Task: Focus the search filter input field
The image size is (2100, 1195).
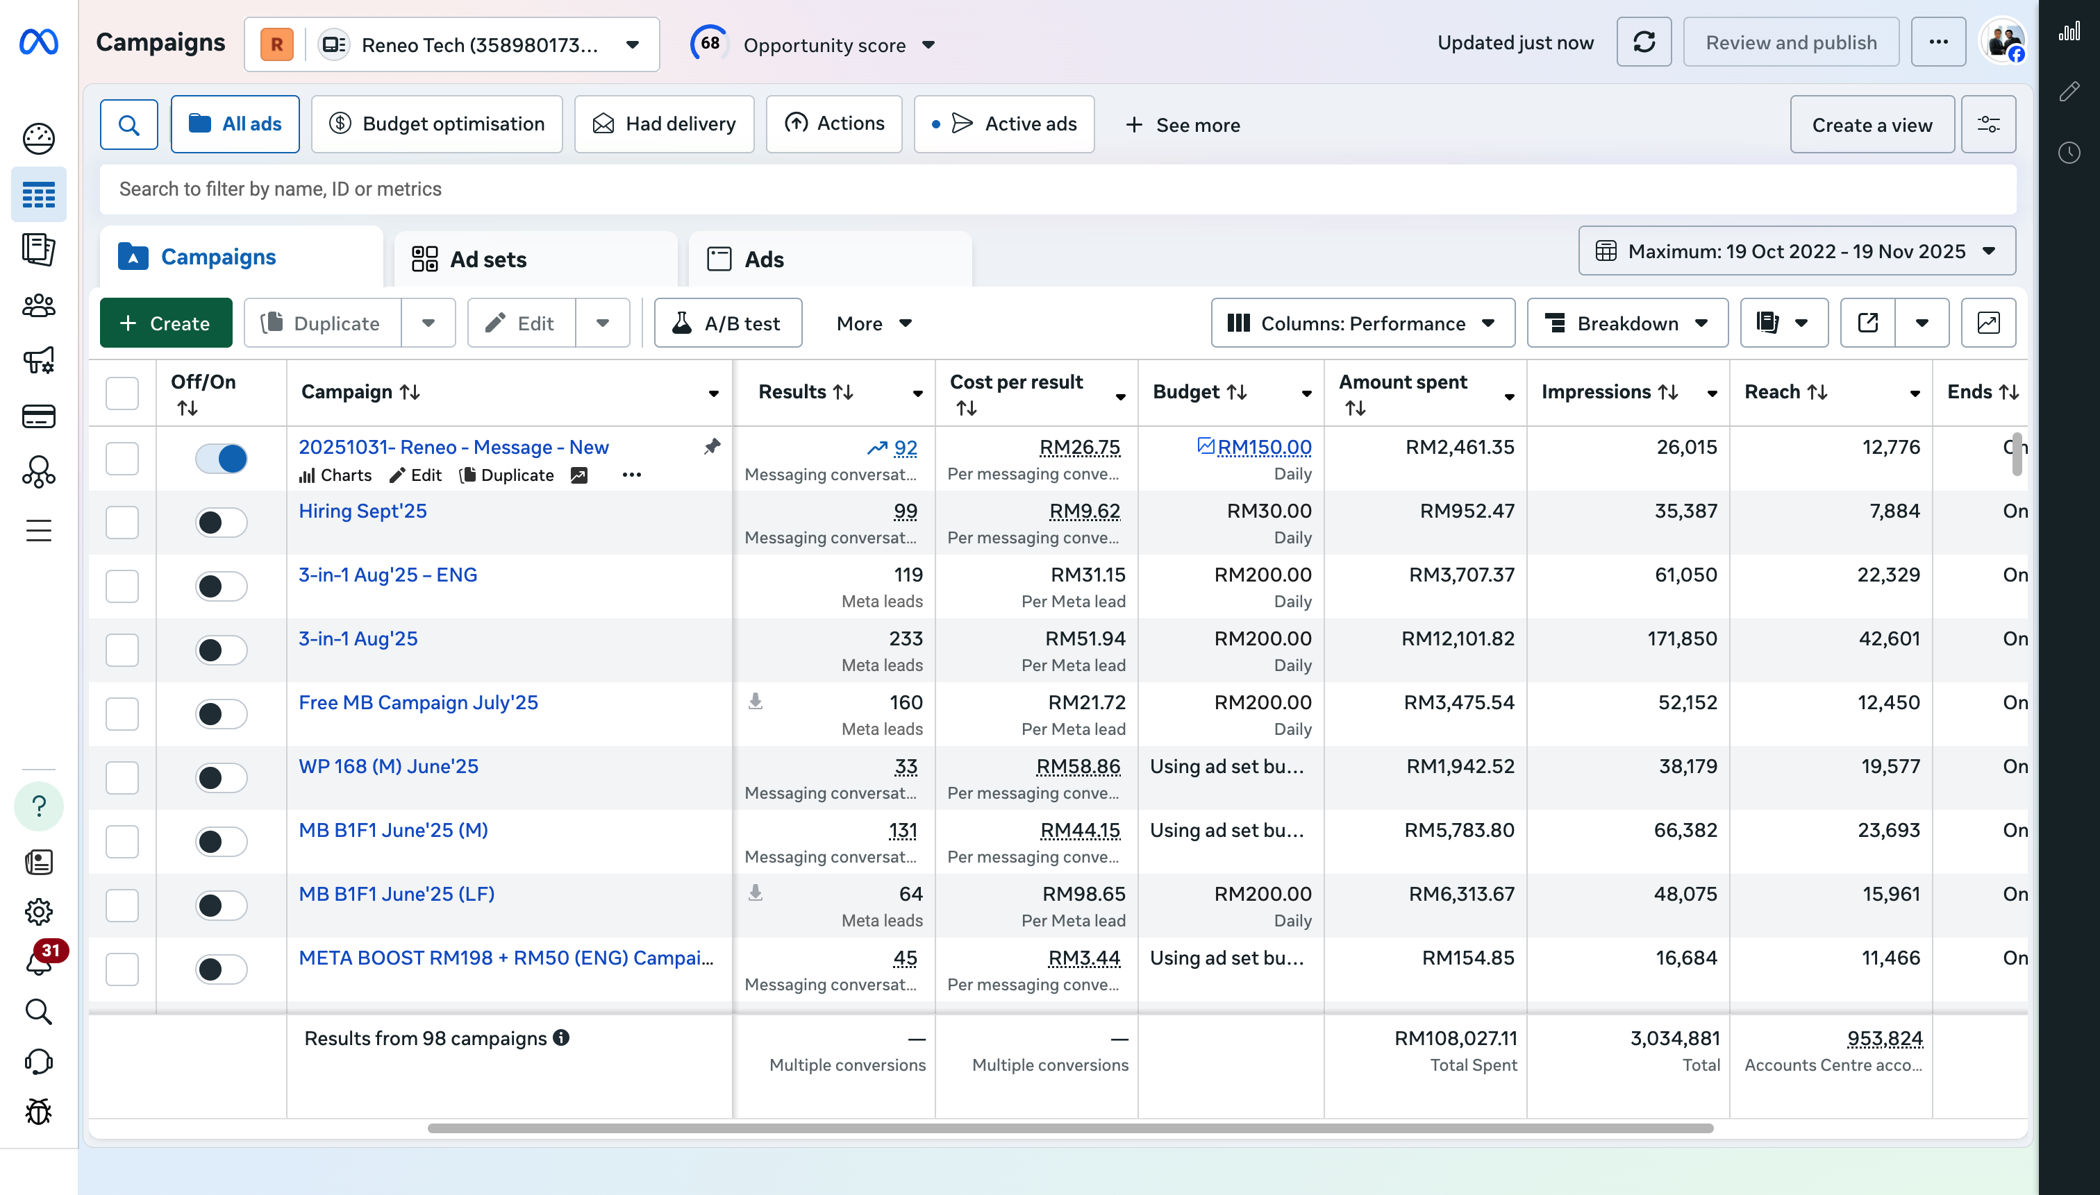Action: [x=1058, y=189]
